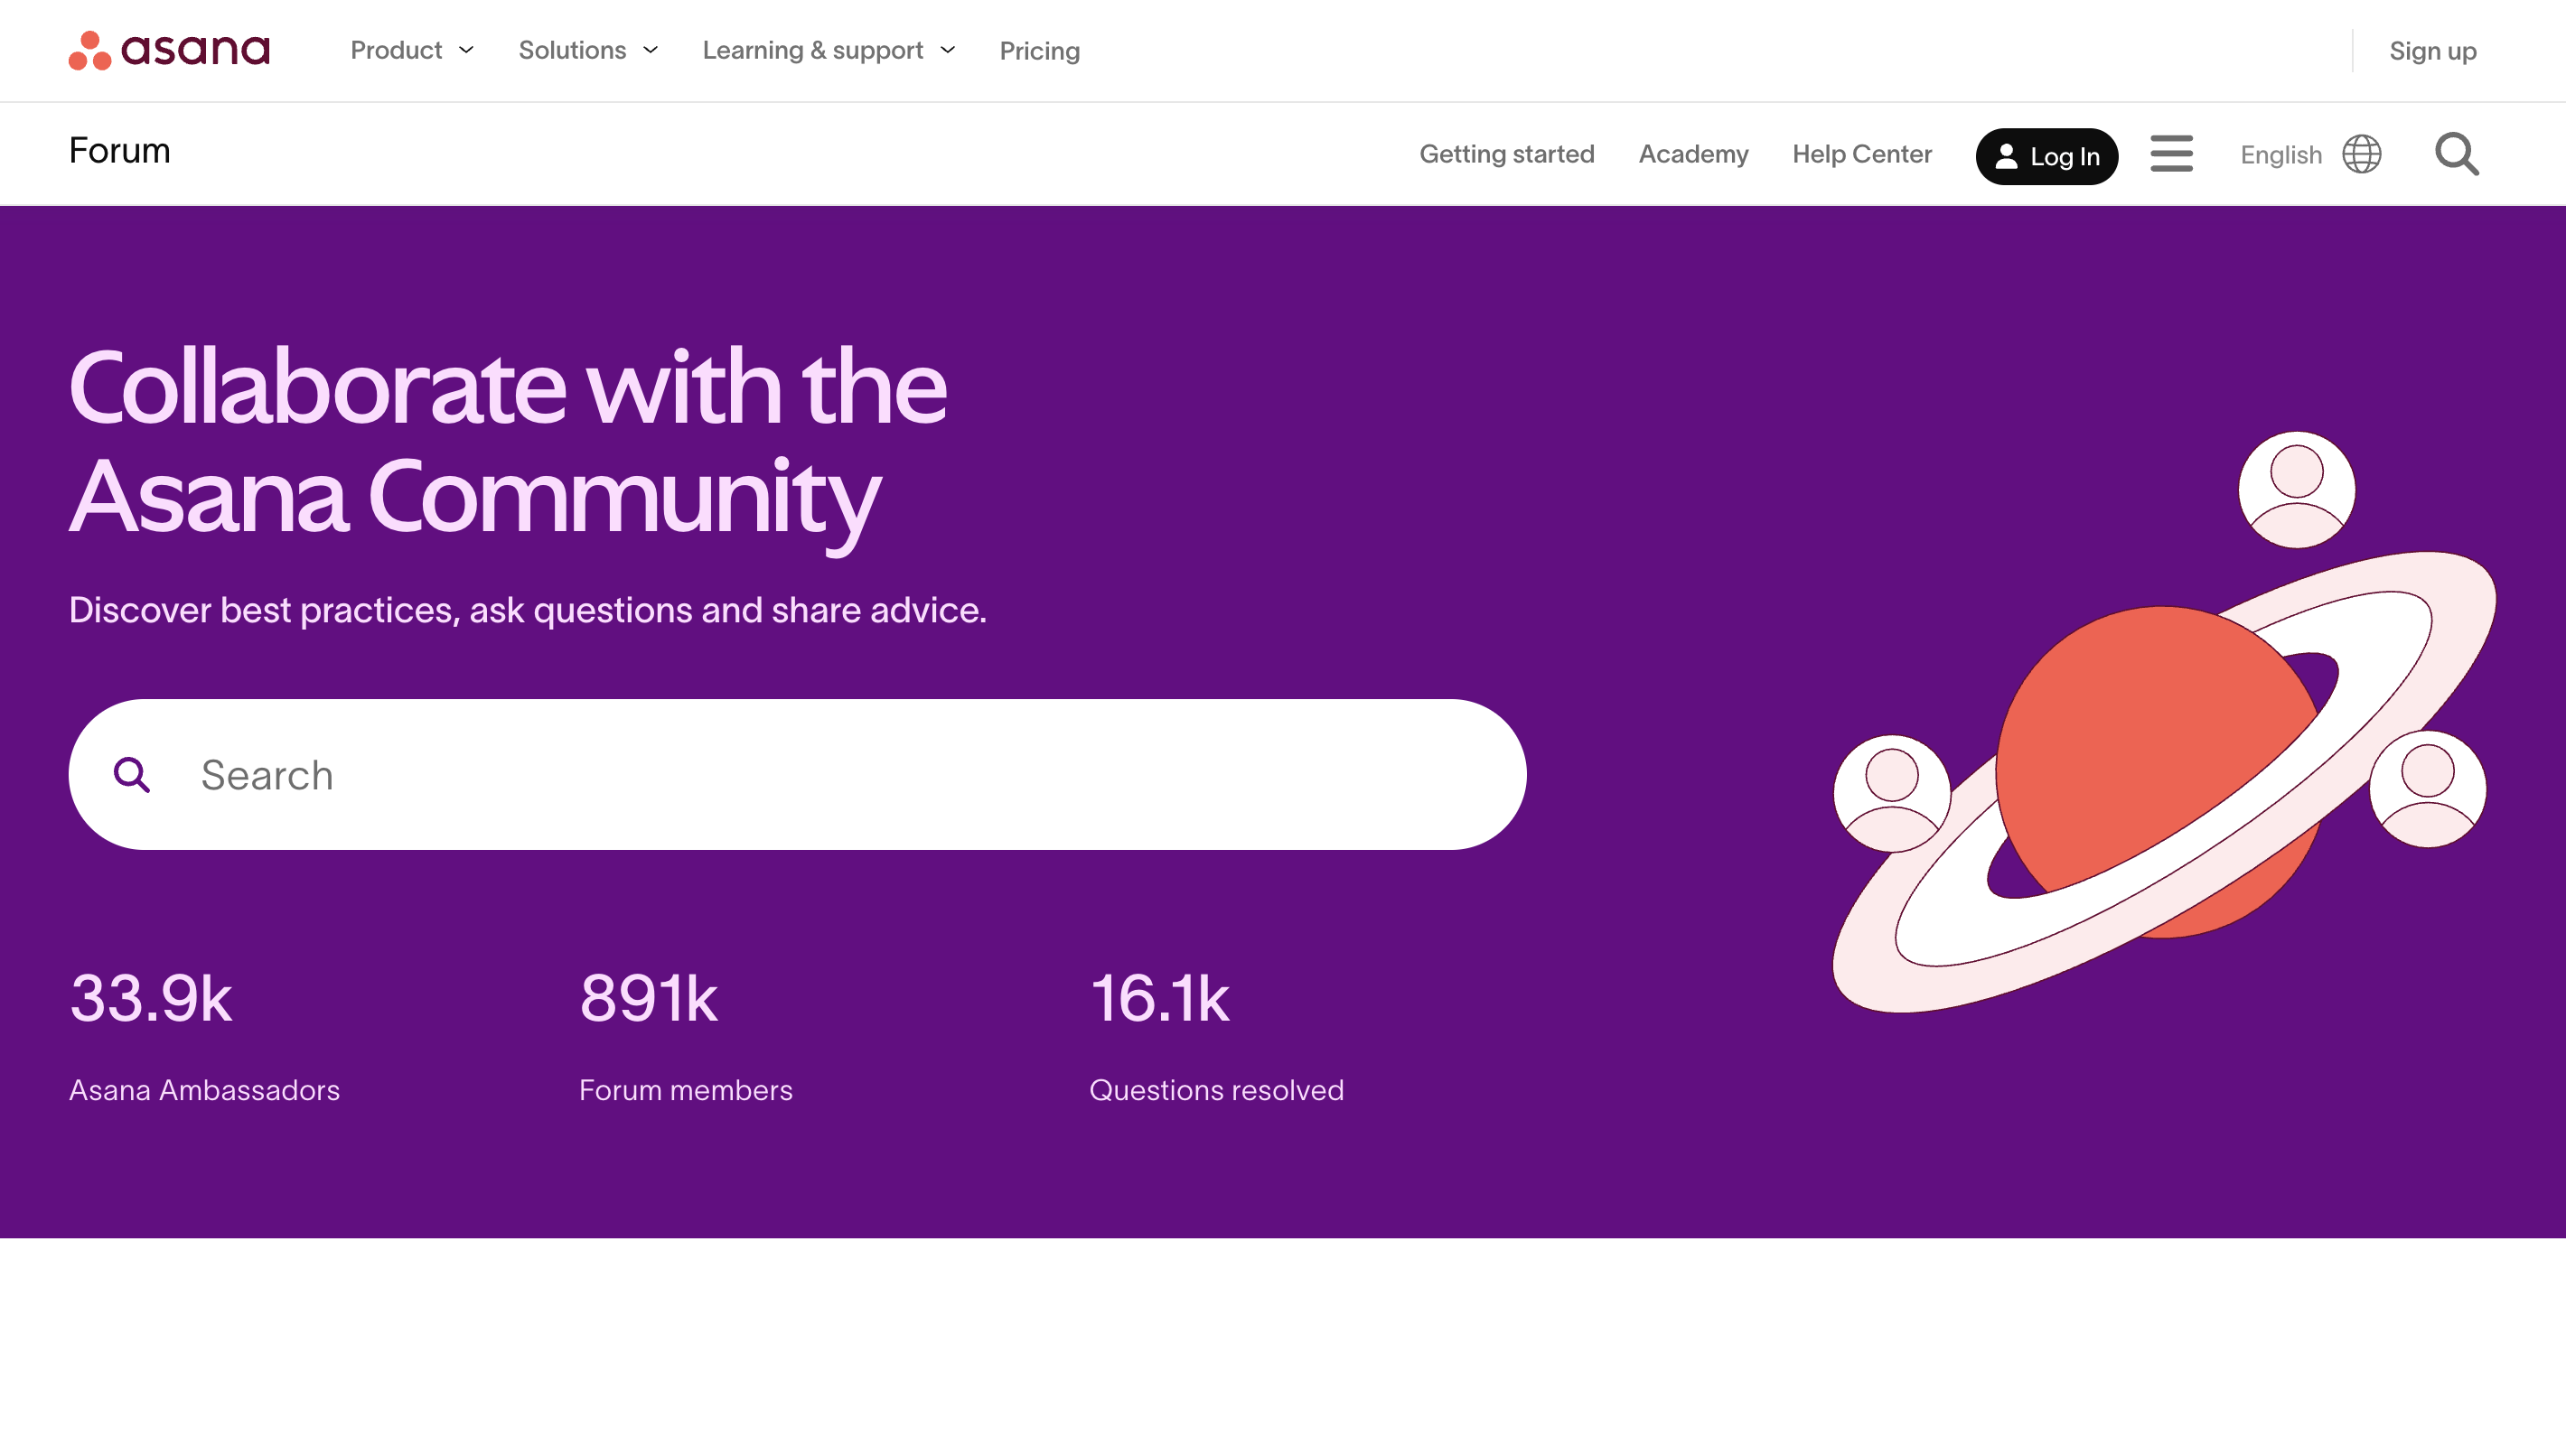Click Getting started in the forum navigation
Image resolution: width=2566 pixels, height=1456 pixels.
point(1507,154)
